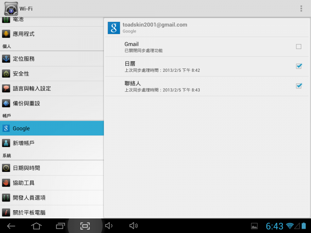Uncheck the 日曆 sync checkbox
Screen dimensions: 311x233
click(x=299, y=66)
